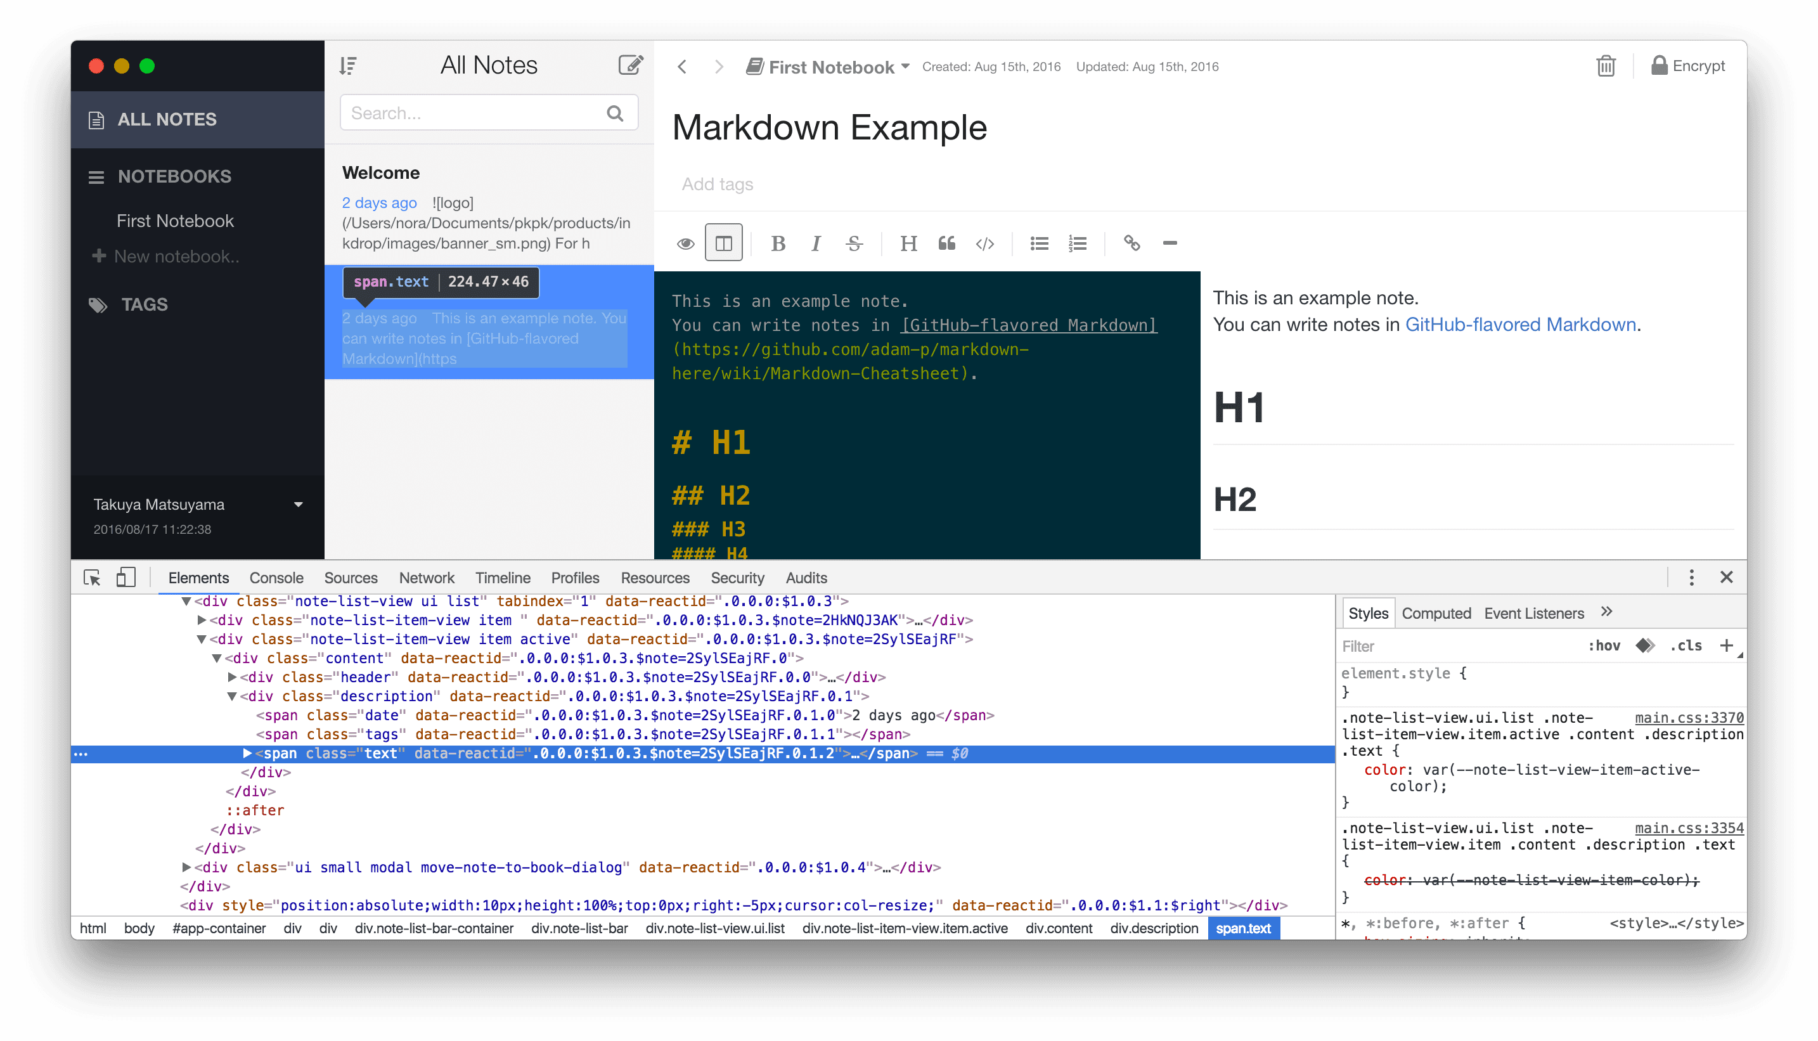1818x1041 pixels.
Task: Click the new note compose icon
Action: 630,65
